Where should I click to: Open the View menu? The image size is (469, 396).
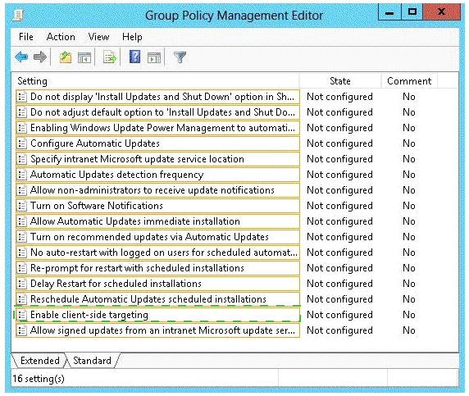pos(98,37)
